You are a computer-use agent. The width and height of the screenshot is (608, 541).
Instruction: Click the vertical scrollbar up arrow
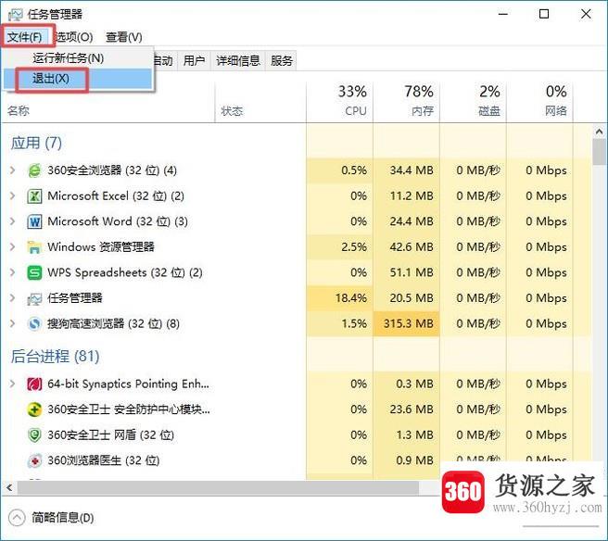coord(600,132)
